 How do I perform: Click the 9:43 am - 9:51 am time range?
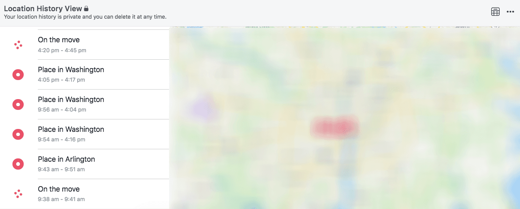(x=61, y=169)
